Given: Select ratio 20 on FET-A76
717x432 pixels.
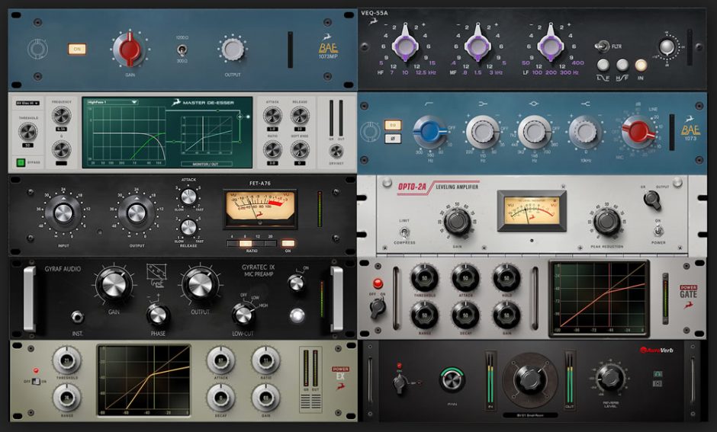Looking at the screenshot, I should (x=271, y=243).
